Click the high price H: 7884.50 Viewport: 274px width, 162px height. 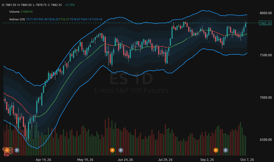[24, 5]
